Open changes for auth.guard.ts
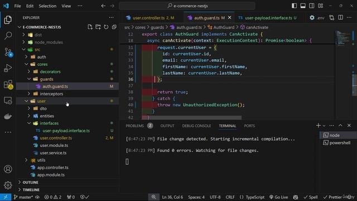 pos(332,17)
